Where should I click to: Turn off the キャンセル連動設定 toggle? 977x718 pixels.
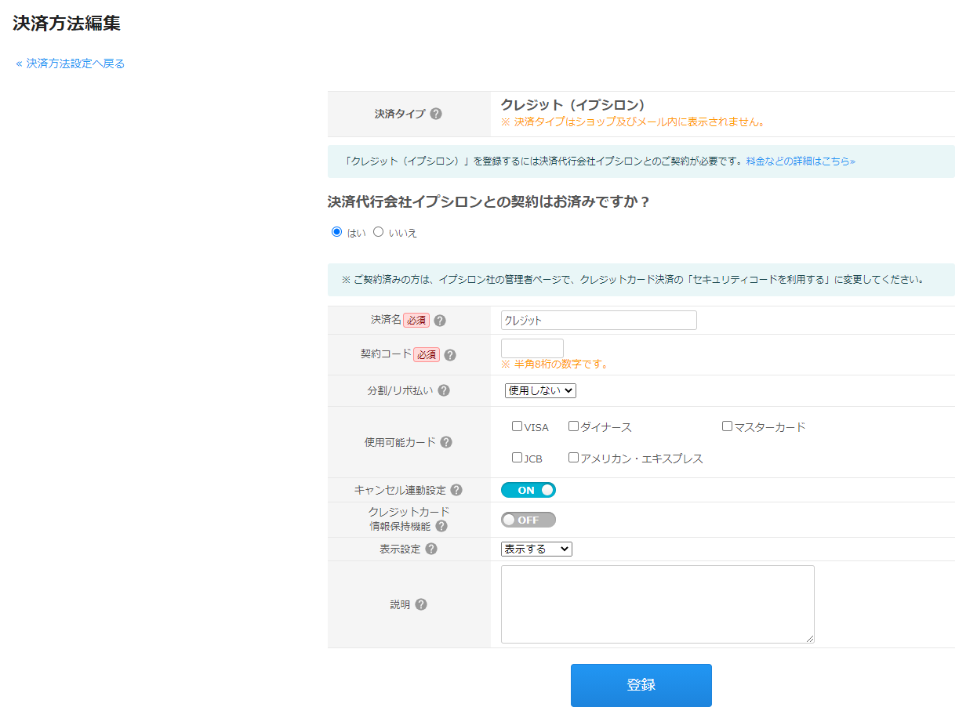point(528,489)
